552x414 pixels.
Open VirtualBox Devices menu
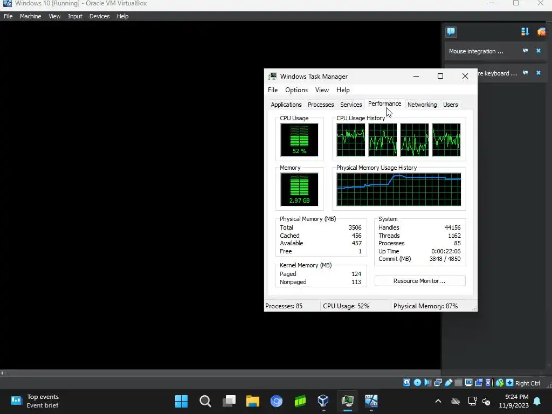click(99, 16)
